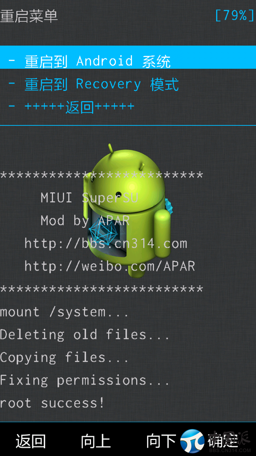The image size is (256, 456).
Task: Select the +++++返回+++++ menu item
Action: pos(128,107)
